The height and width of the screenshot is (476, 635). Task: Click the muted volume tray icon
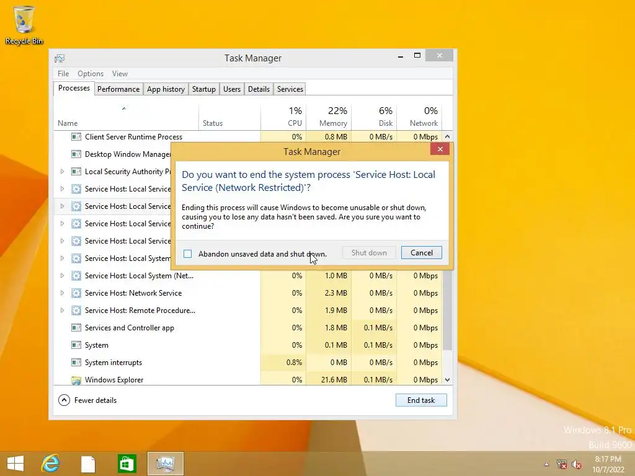tap(577, 464)
